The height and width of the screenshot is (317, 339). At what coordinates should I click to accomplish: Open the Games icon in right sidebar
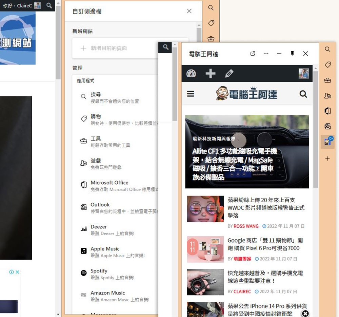(327, 96)
